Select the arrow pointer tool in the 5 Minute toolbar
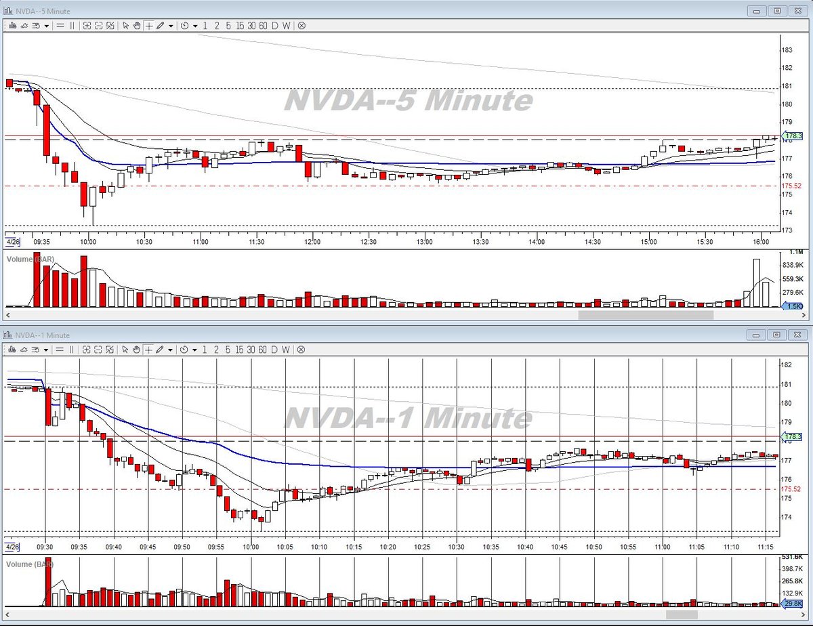 point(126,25)
